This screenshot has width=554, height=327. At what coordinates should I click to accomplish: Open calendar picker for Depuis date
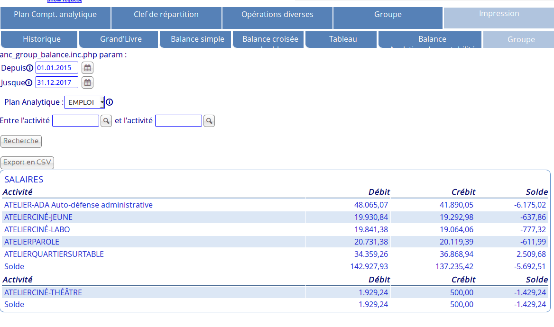(x=87, y=68)
